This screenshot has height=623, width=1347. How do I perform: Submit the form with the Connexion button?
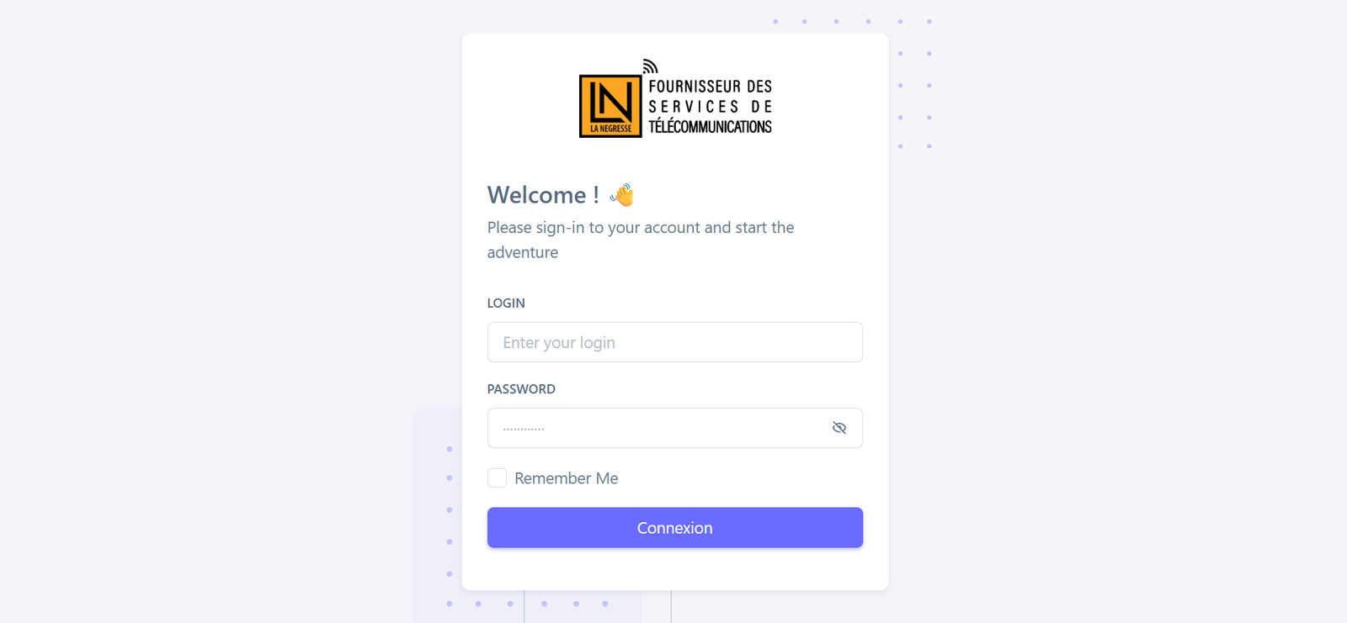pyautogui.click(x=675, y=528)
